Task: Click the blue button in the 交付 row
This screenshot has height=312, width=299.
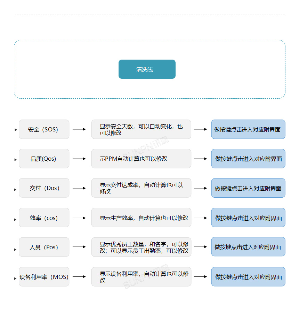Action: point(248,188)
